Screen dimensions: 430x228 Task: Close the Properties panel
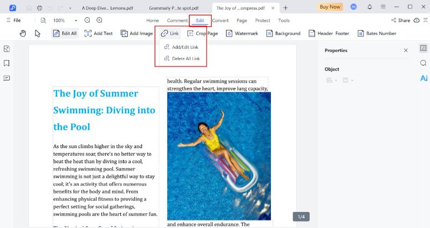(406, 50)
